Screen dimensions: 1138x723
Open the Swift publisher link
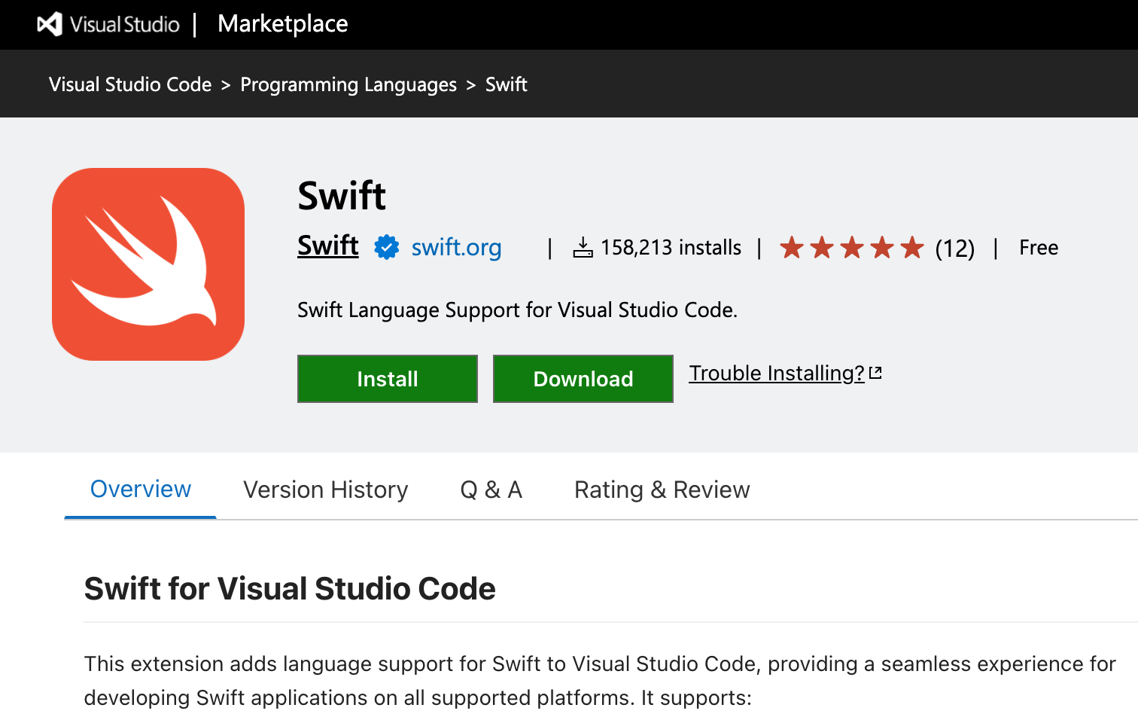[x=327, y=246]
